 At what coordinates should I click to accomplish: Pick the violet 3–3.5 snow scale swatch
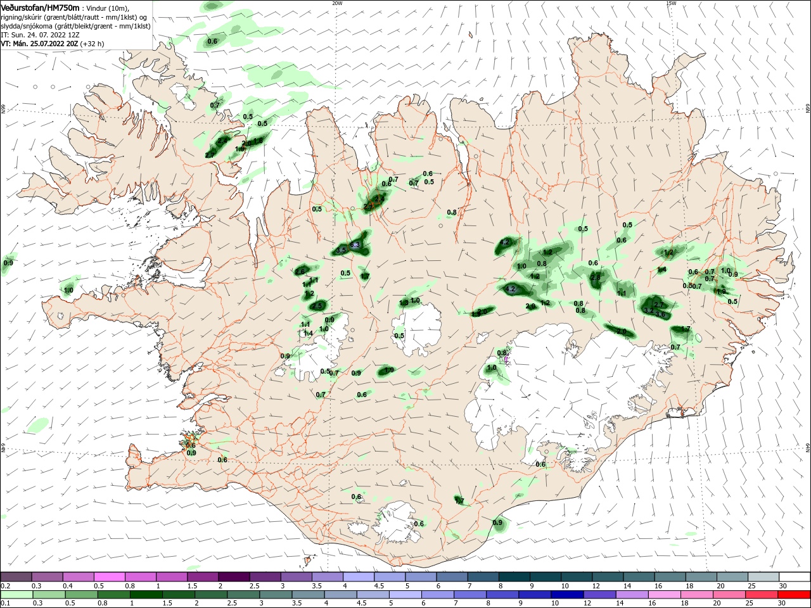(x=296, y=577)
